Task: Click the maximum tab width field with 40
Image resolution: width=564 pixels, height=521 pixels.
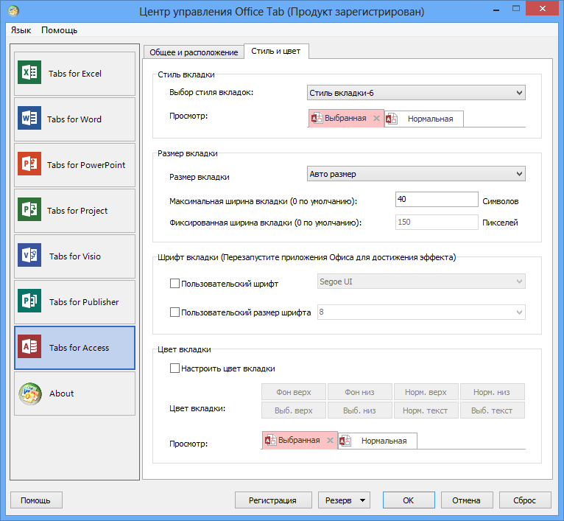Action: [x=437, y=199]
